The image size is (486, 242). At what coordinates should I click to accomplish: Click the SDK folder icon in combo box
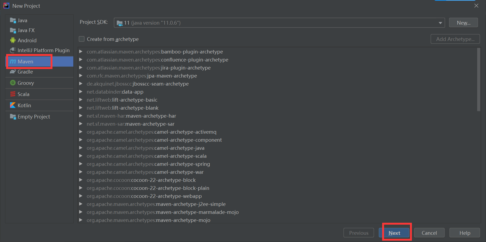click(x=120, y=23)
